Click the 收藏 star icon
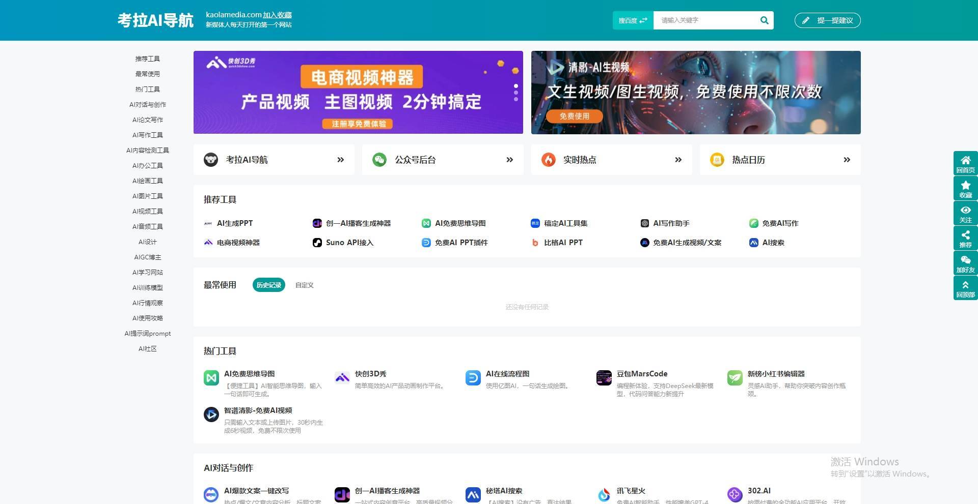Viewport: 978px width, 504px height. pyautogui.click(x=965, y=185)
